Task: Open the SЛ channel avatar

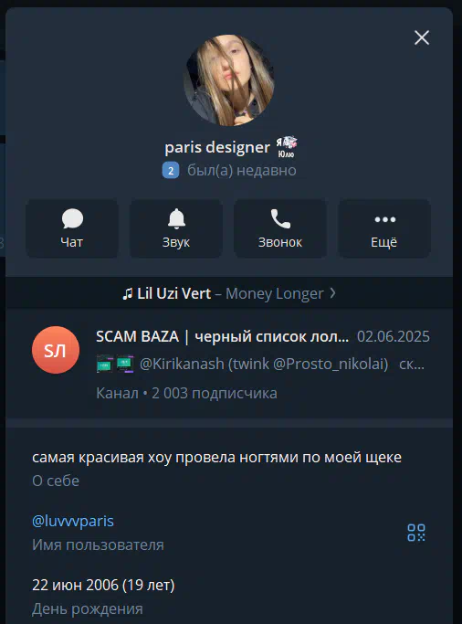Action: pos(56,350)
